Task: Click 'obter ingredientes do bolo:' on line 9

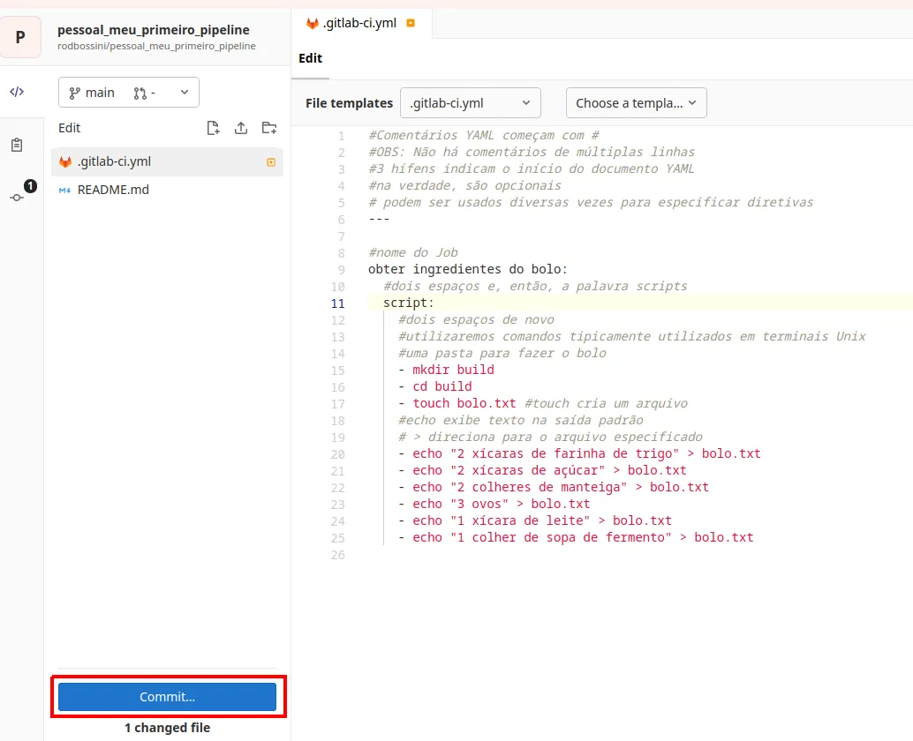Action: click(468, 269)
